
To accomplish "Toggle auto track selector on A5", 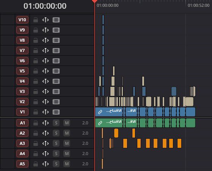I will point(46,164).
